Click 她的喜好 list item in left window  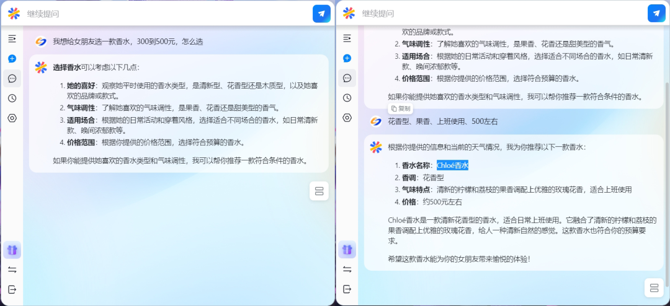(192, 90)
